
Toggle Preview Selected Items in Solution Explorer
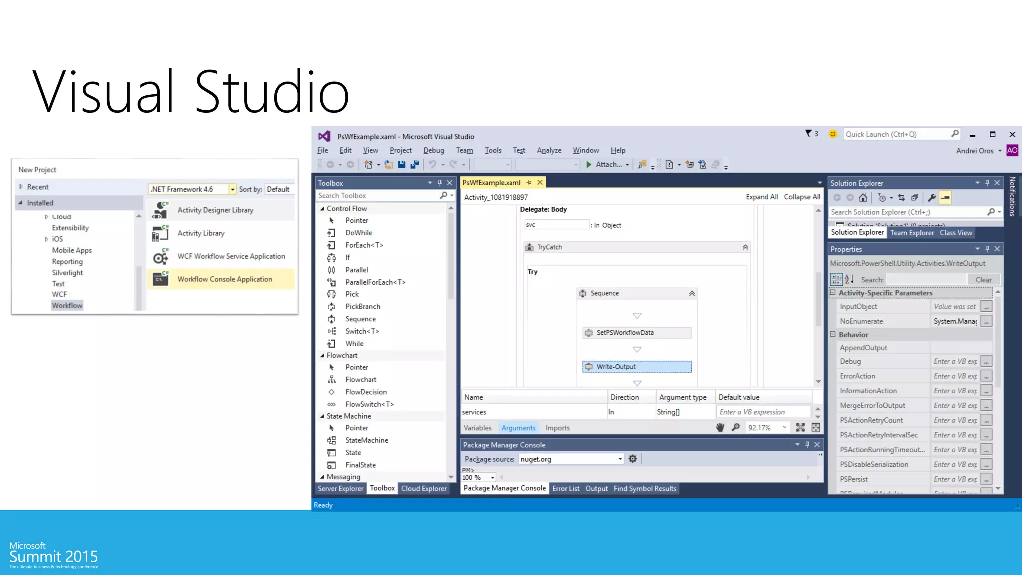coord(945,198)
